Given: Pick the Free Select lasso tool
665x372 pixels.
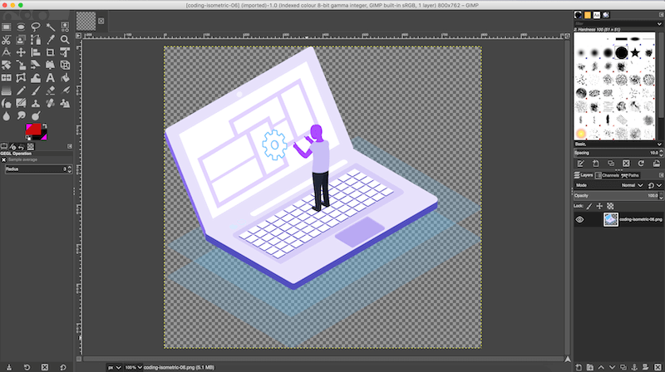Looking at the screenshot, I should 36,27.
